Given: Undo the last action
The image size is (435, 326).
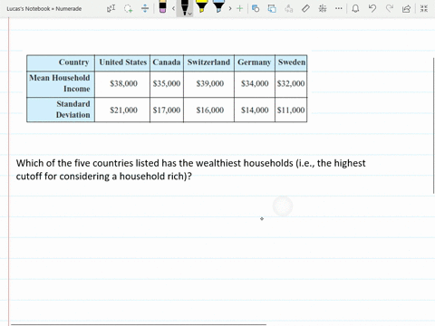Looking at the screenshot, I should 372,8.
